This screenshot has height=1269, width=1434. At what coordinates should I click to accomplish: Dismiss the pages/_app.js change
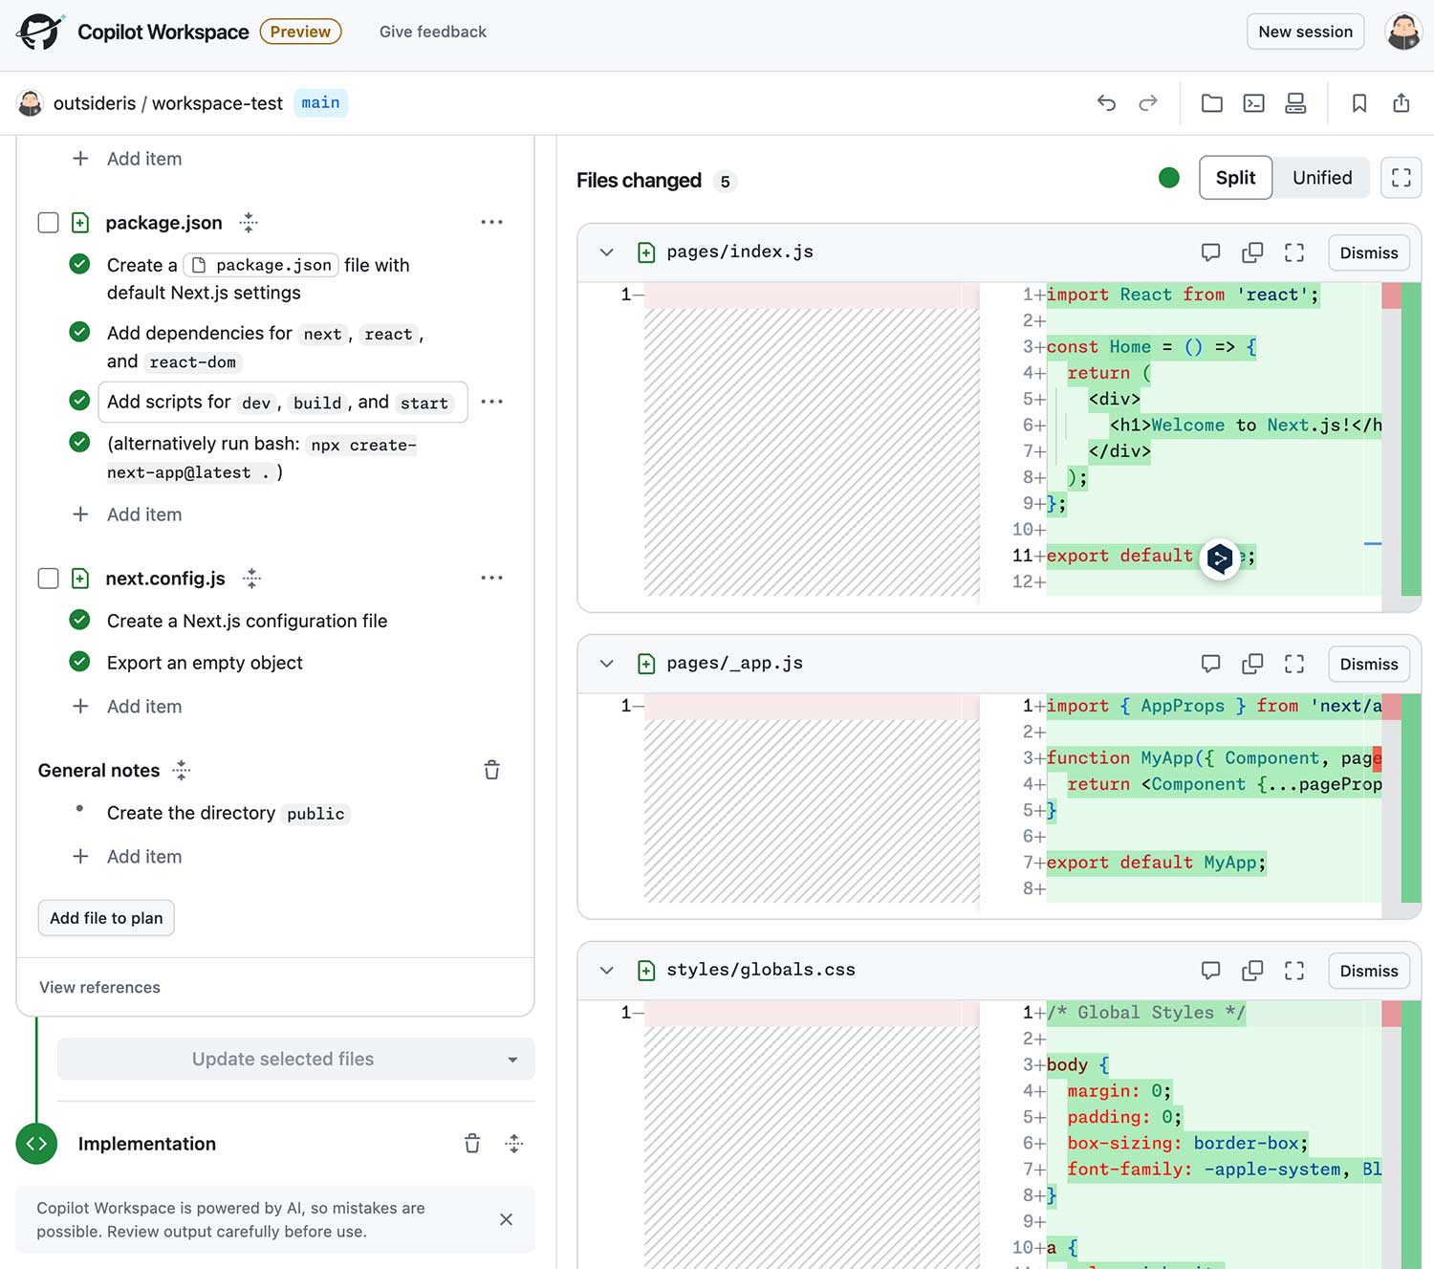pos(1368,664)
